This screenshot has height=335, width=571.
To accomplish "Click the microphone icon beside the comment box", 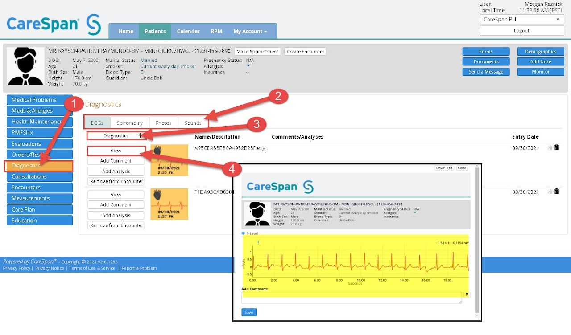I will tap(467, 294).
